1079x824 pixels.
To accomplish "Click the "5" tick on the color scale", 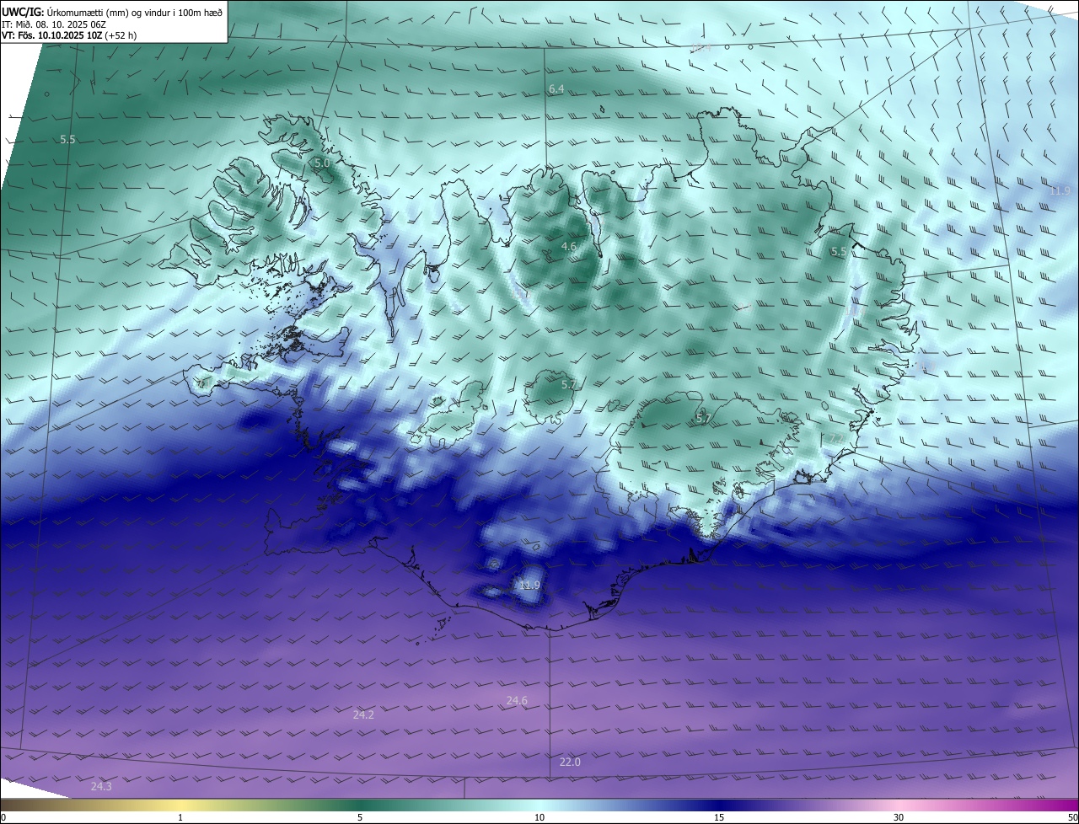I will tap(360, 817).
